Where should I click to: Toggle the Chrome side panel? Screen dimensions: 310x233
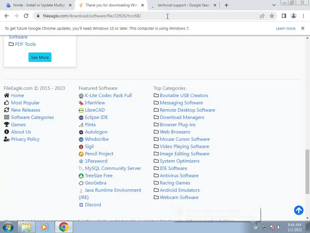pos(284,16)
